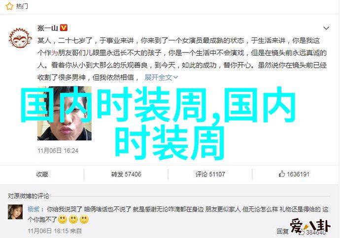Open the 转发 57406 repost tab

tap(126, 174)
